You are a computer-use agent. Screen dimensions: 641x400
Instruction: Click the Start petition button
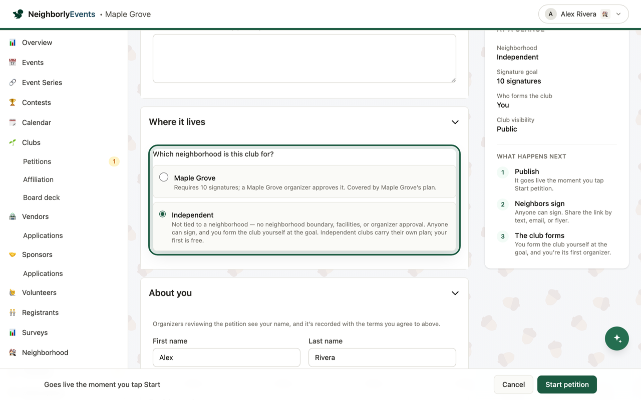point(567,384)
